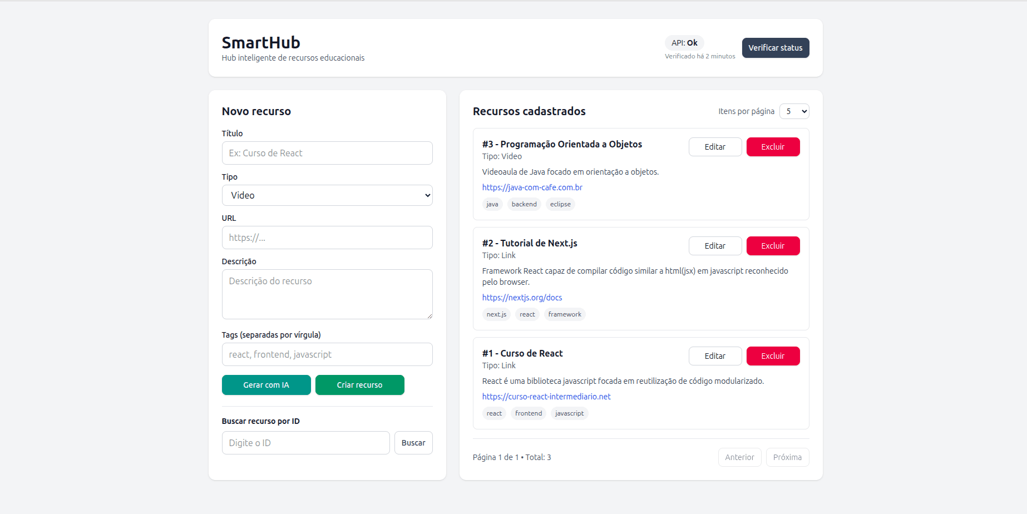Click the react tag on Curso de React
Screen dimensions: 1027x514
494,413
